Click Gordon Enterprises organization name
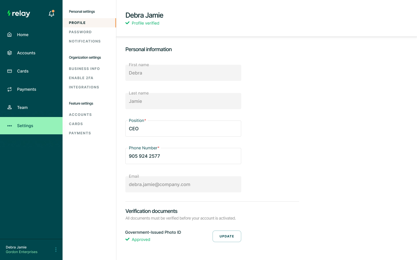Viewport: 417px width, 260px height. 22,252
